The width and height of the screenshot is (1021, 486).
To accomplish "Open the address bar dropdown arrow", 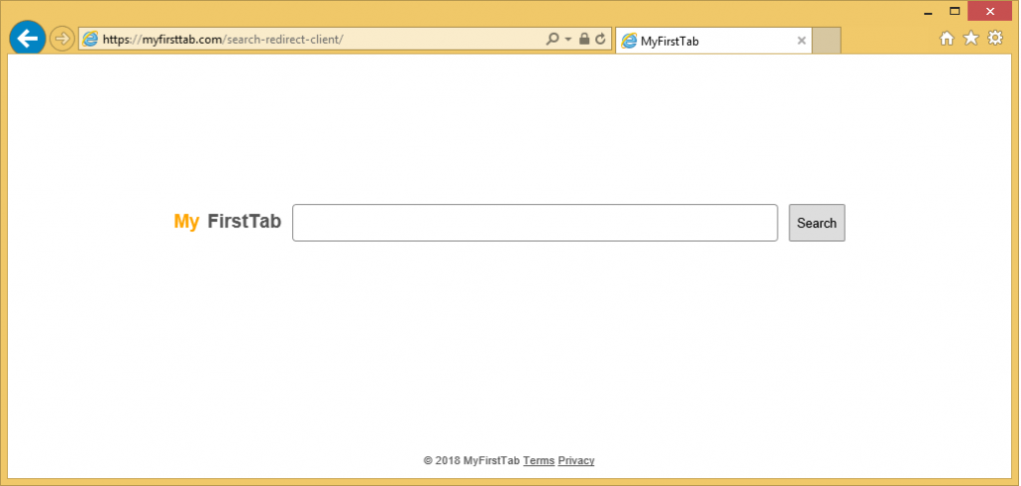I will coord(567,39).
